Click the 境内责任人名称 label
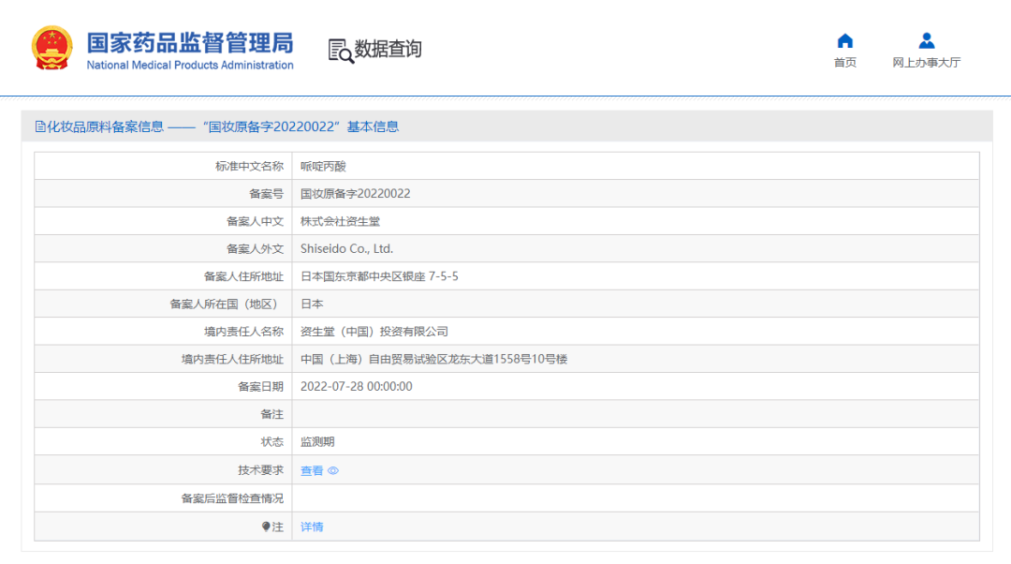Screen dimensions: 1011x564 point(243,332)
